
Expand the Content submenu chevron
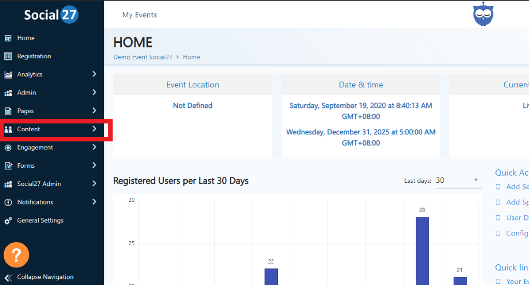pos(94,129)
